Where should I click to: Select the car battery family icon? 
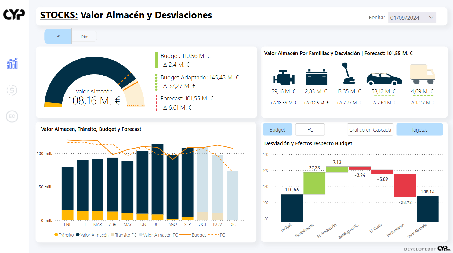pos(316,77)
